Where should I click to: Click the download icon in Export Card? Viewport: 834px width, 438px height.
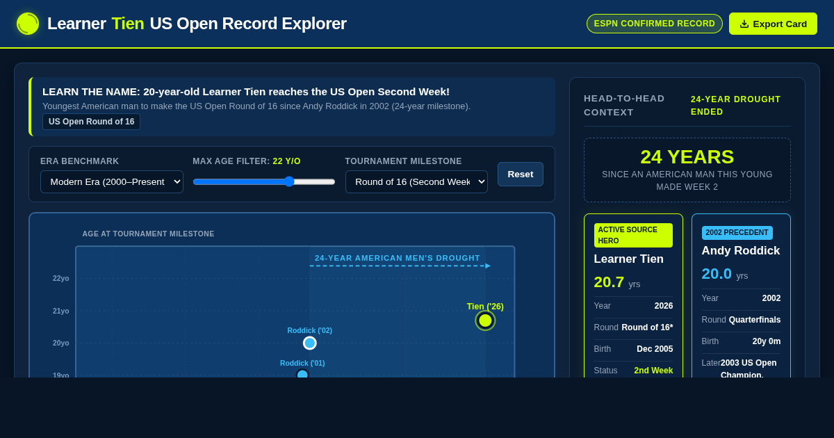[744, 24]
